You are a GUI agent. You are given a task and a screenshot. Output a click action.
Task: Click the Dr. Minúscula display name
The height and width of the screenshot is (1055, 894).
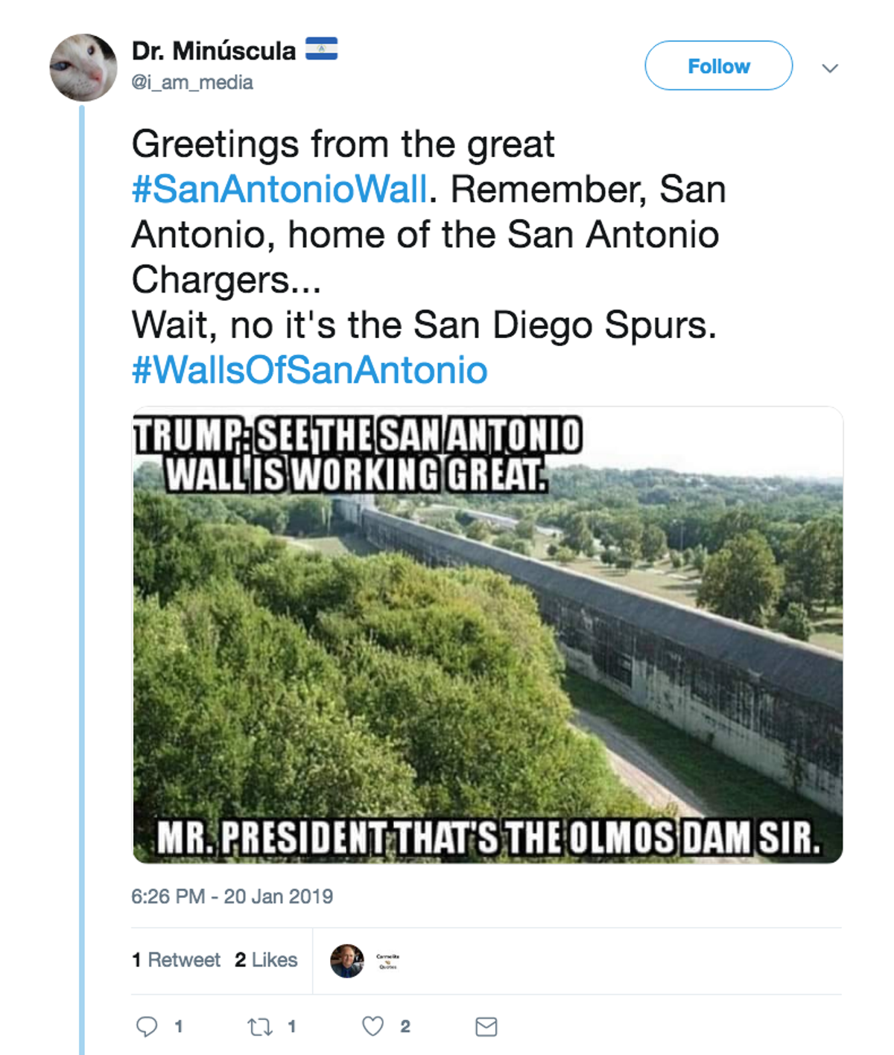coord(214,51)
